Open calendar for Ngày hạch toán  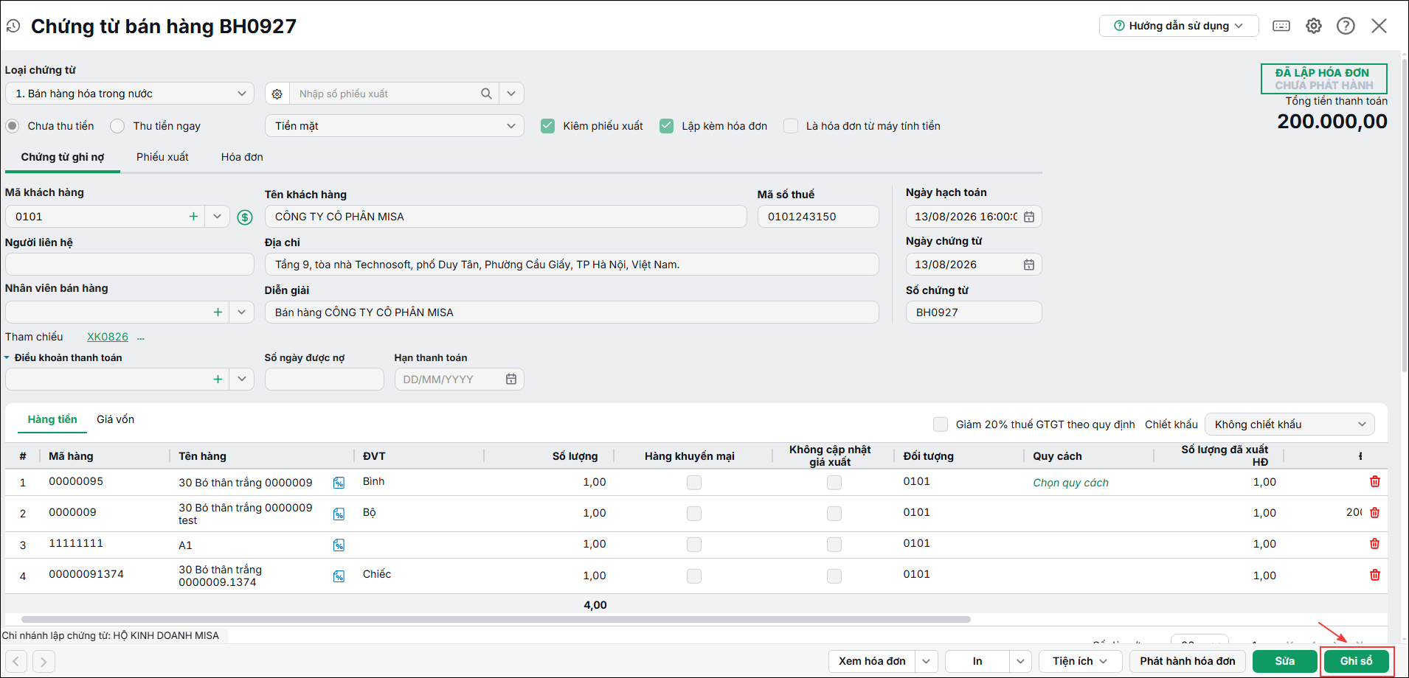click(x=1029, y=217)
